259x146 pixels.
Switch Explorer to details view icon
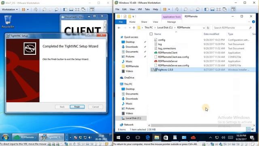coord(248,129)
